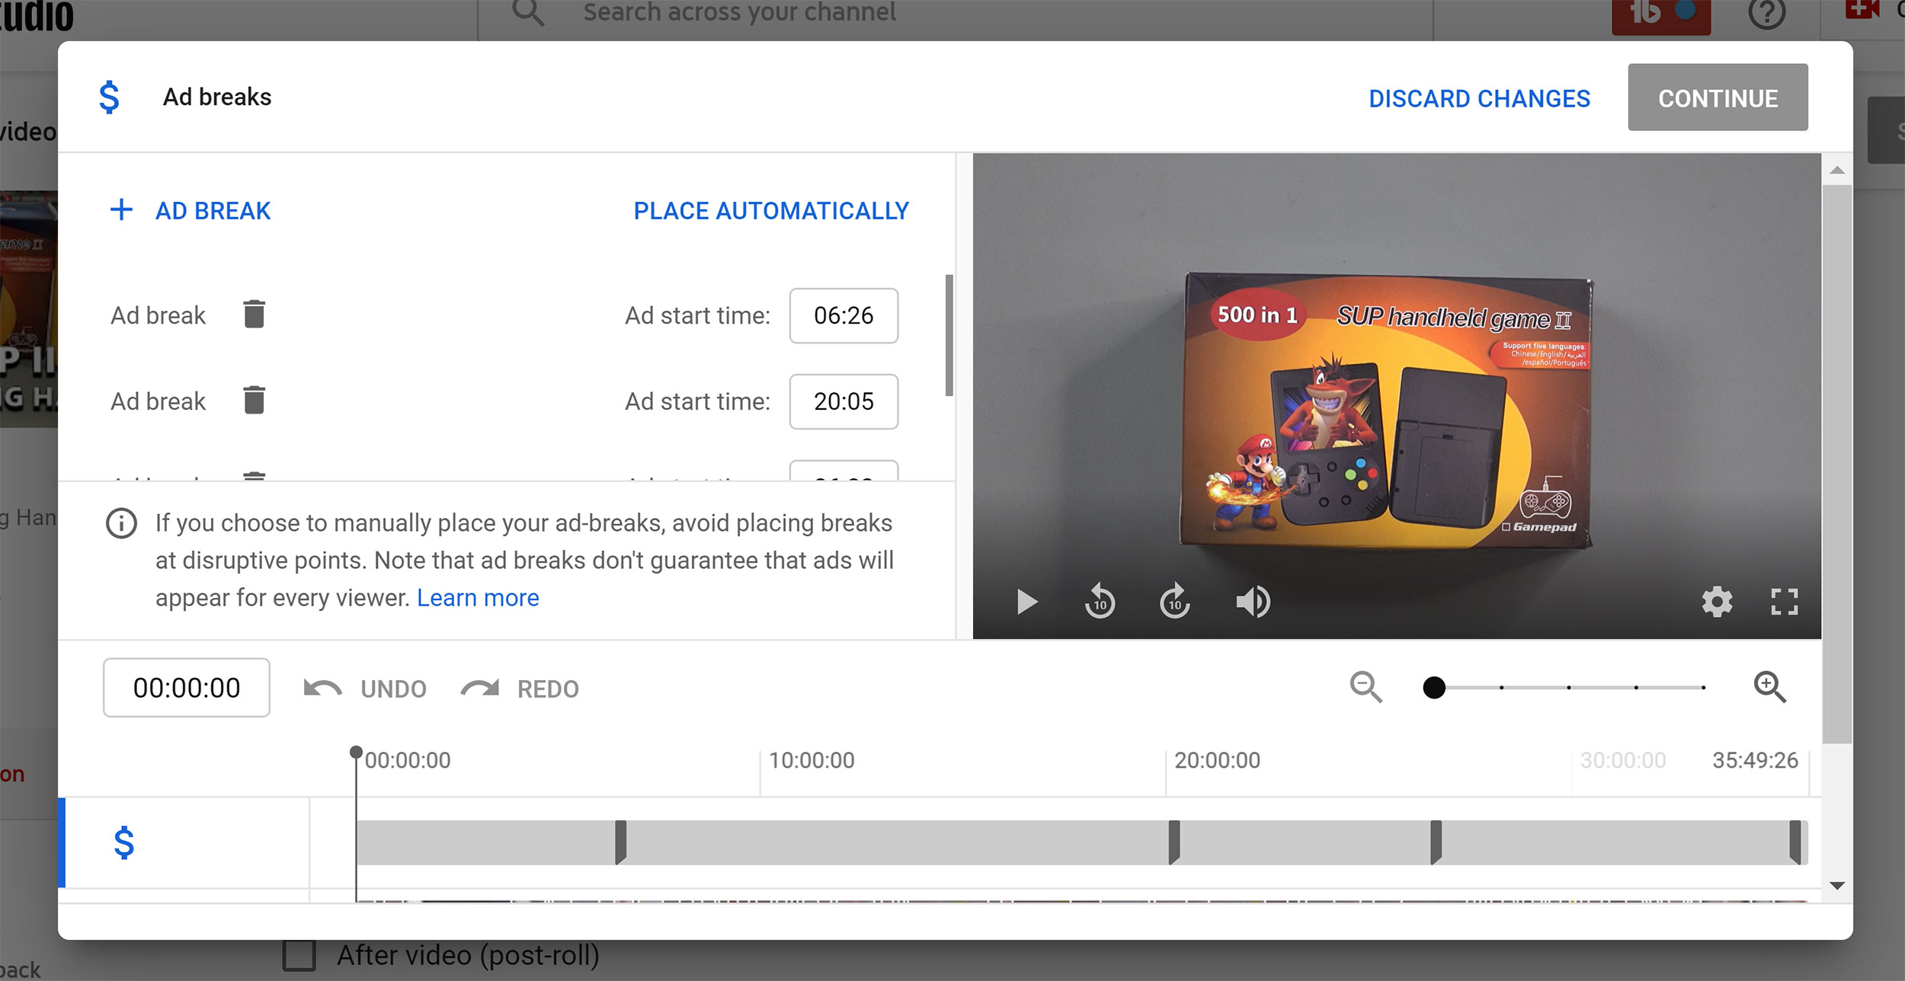The image size is (1905, 981).
Task: Select the third ad break marker on timeline
Action: 1436,842
